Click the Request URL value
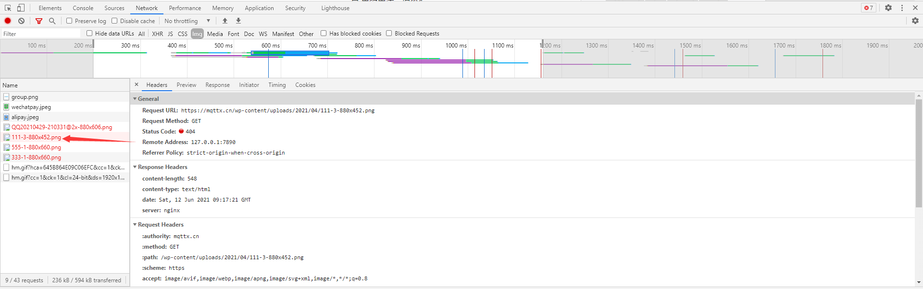 pos(278,110)
